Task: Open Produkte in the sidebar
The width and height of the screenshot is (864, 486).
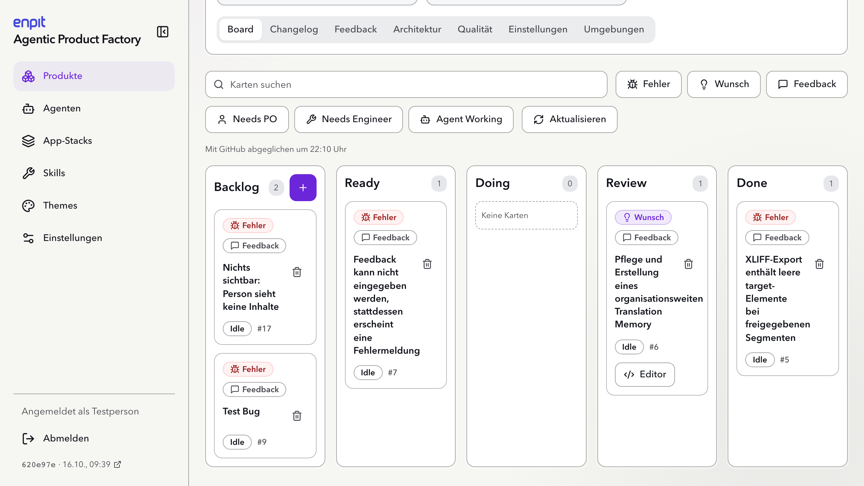Action: (94, 76)
